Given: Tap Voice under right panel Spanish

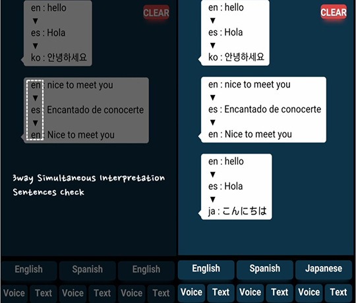Looking at the screenshot, I should (x=250, y=292).
